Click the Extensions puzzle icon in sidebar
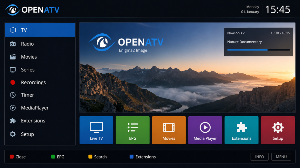Viewport: 300px width, 168px height. (13, 121)
